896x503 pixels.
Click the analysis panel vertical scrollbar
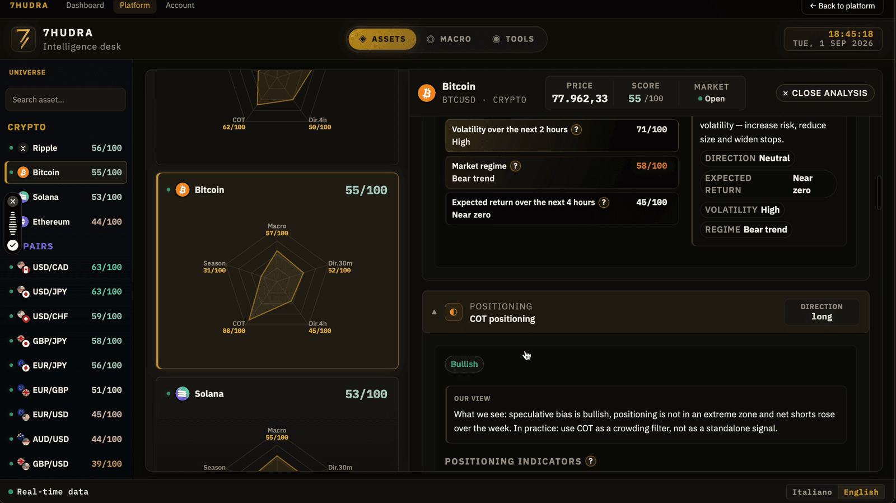click(879, 193)
